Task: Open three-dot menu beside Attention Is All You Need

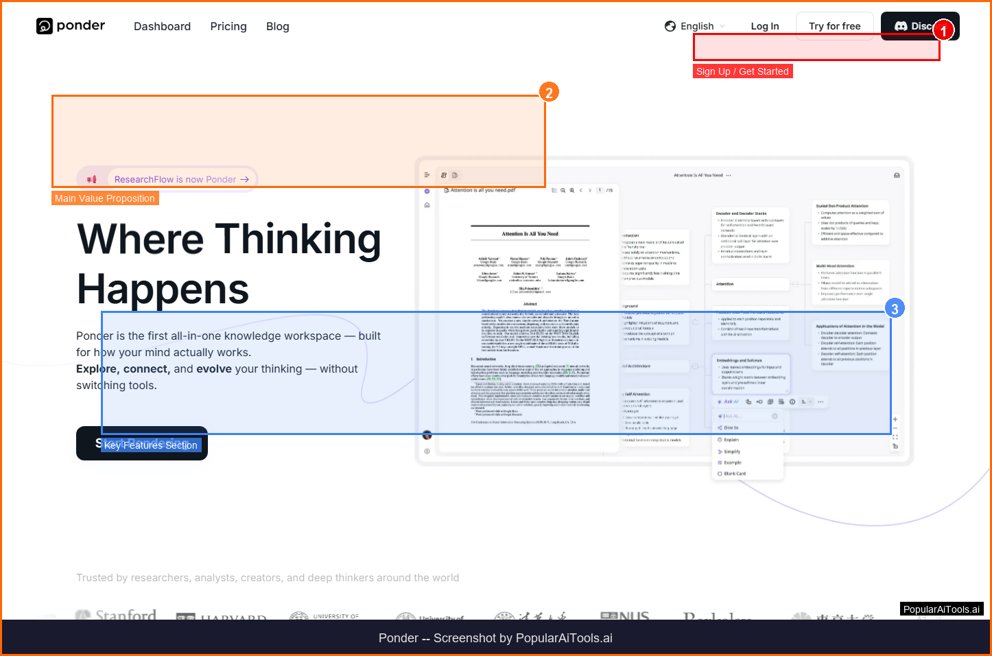Action: point(729,176)
